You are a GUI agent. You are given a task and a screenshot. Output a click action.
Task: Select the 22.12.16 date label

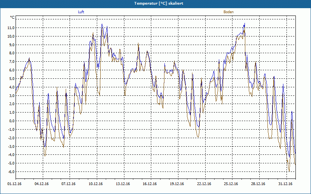204,184
